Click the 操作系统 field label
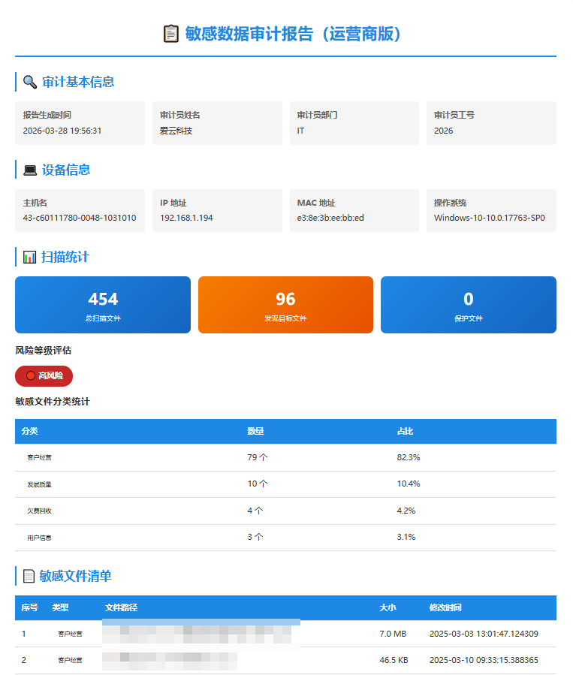 [x=451, y=203]
